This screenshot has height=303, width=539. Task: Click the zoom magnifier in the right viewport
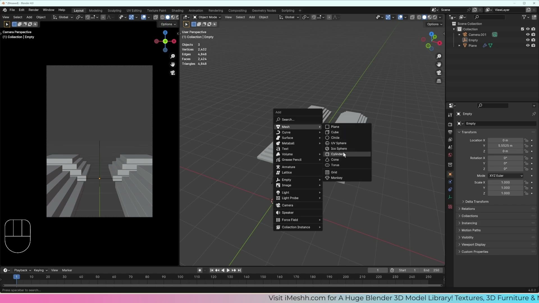coord(439,56)
